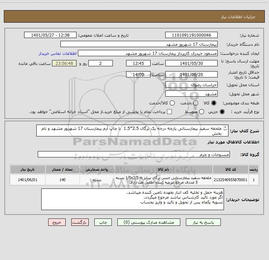Click the remaining days field showing 2

click(x=101, y=63)
